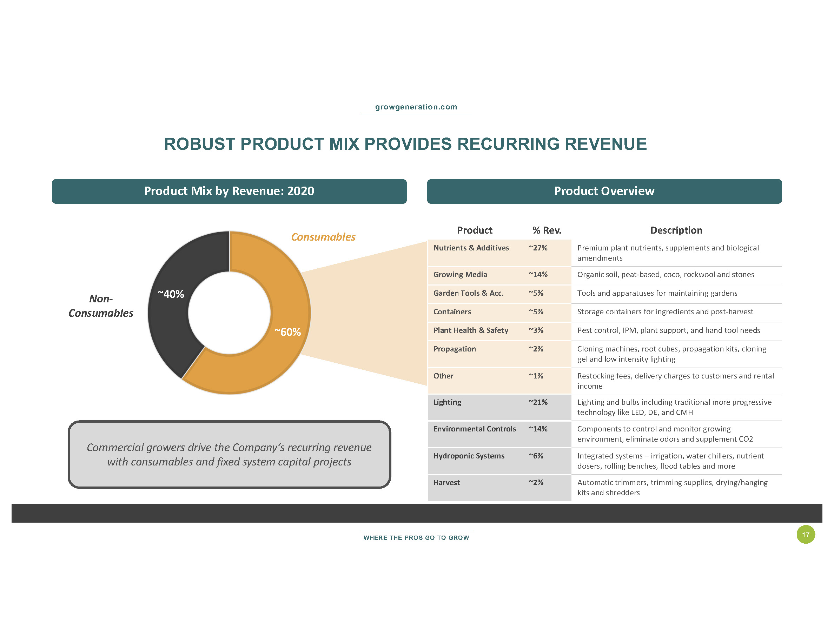This screenshot has width=834, height=644.
Task: Select the Product Mix by Revenue header
Action: (229, 191)
